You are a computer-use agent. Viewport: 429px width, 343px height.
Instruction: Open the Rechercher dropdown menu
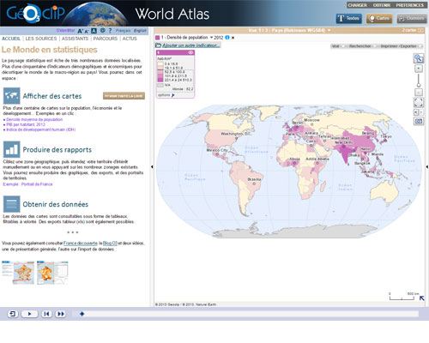click(362, 46)
